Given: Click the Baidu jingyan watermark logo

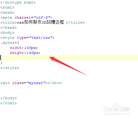Looking at the screenshot, I should (116, 109).
